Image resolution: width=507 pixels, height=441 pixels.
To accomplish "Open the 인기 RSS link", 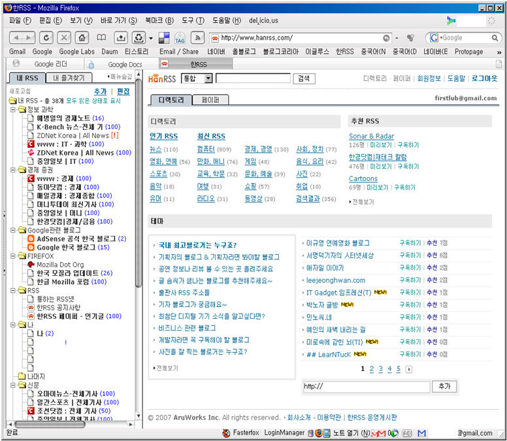I will coord(163,136).
